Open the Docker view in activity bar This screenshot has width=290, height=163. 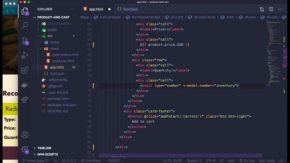point(25,85)
